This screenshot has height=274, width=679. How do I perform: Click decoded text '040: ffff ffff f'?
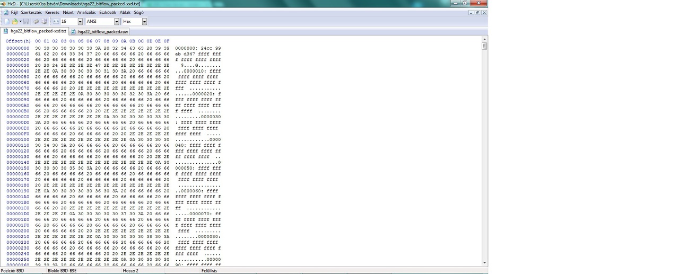click(198, 145)
